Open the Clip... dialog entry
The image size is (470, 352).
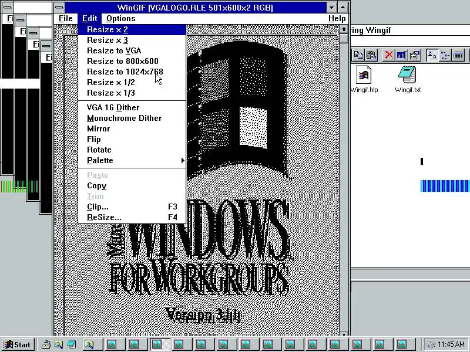132,207
